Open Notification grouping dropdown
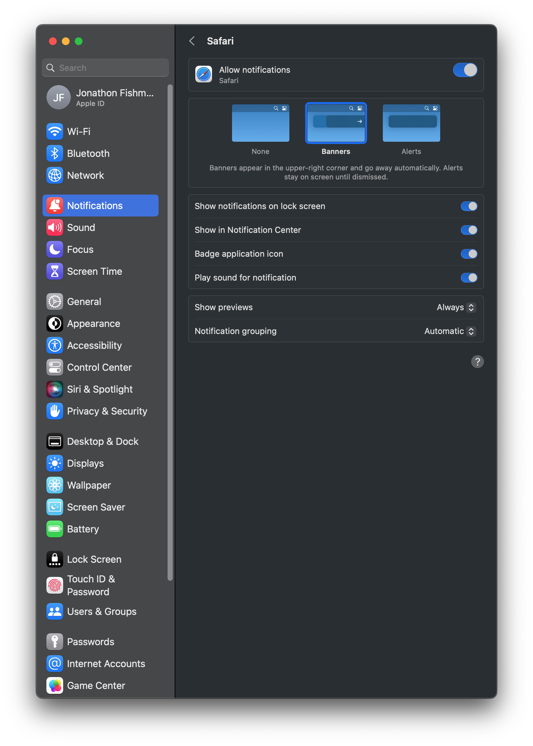The height and width of the screenshot is (746, 533). pyautogui.click(x=450, y=331)
